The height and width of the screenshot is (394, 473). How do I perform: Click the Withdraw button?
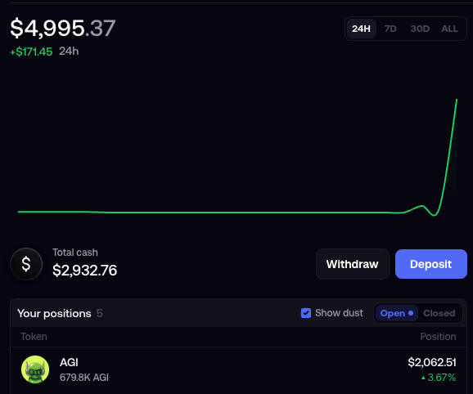point(353,264)
